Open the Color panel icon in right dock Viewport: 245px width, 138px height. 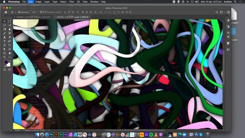[228, 20]
